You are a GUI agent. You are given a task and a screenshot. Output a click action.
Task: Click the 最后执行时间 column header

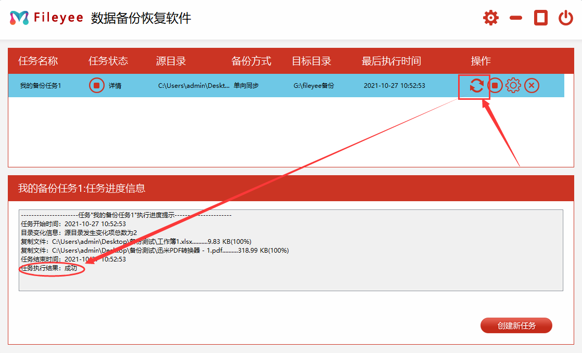point(391,61)
